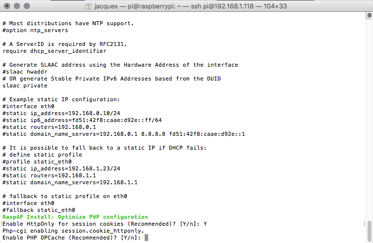
Task: Click the scrollbar thumb at the bottom right
Action: (370, 231)
